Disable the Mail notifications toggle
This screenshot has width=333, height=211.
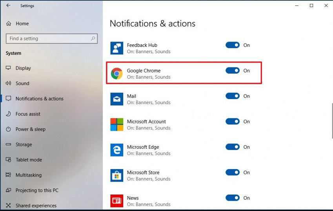tap(233, 96)
